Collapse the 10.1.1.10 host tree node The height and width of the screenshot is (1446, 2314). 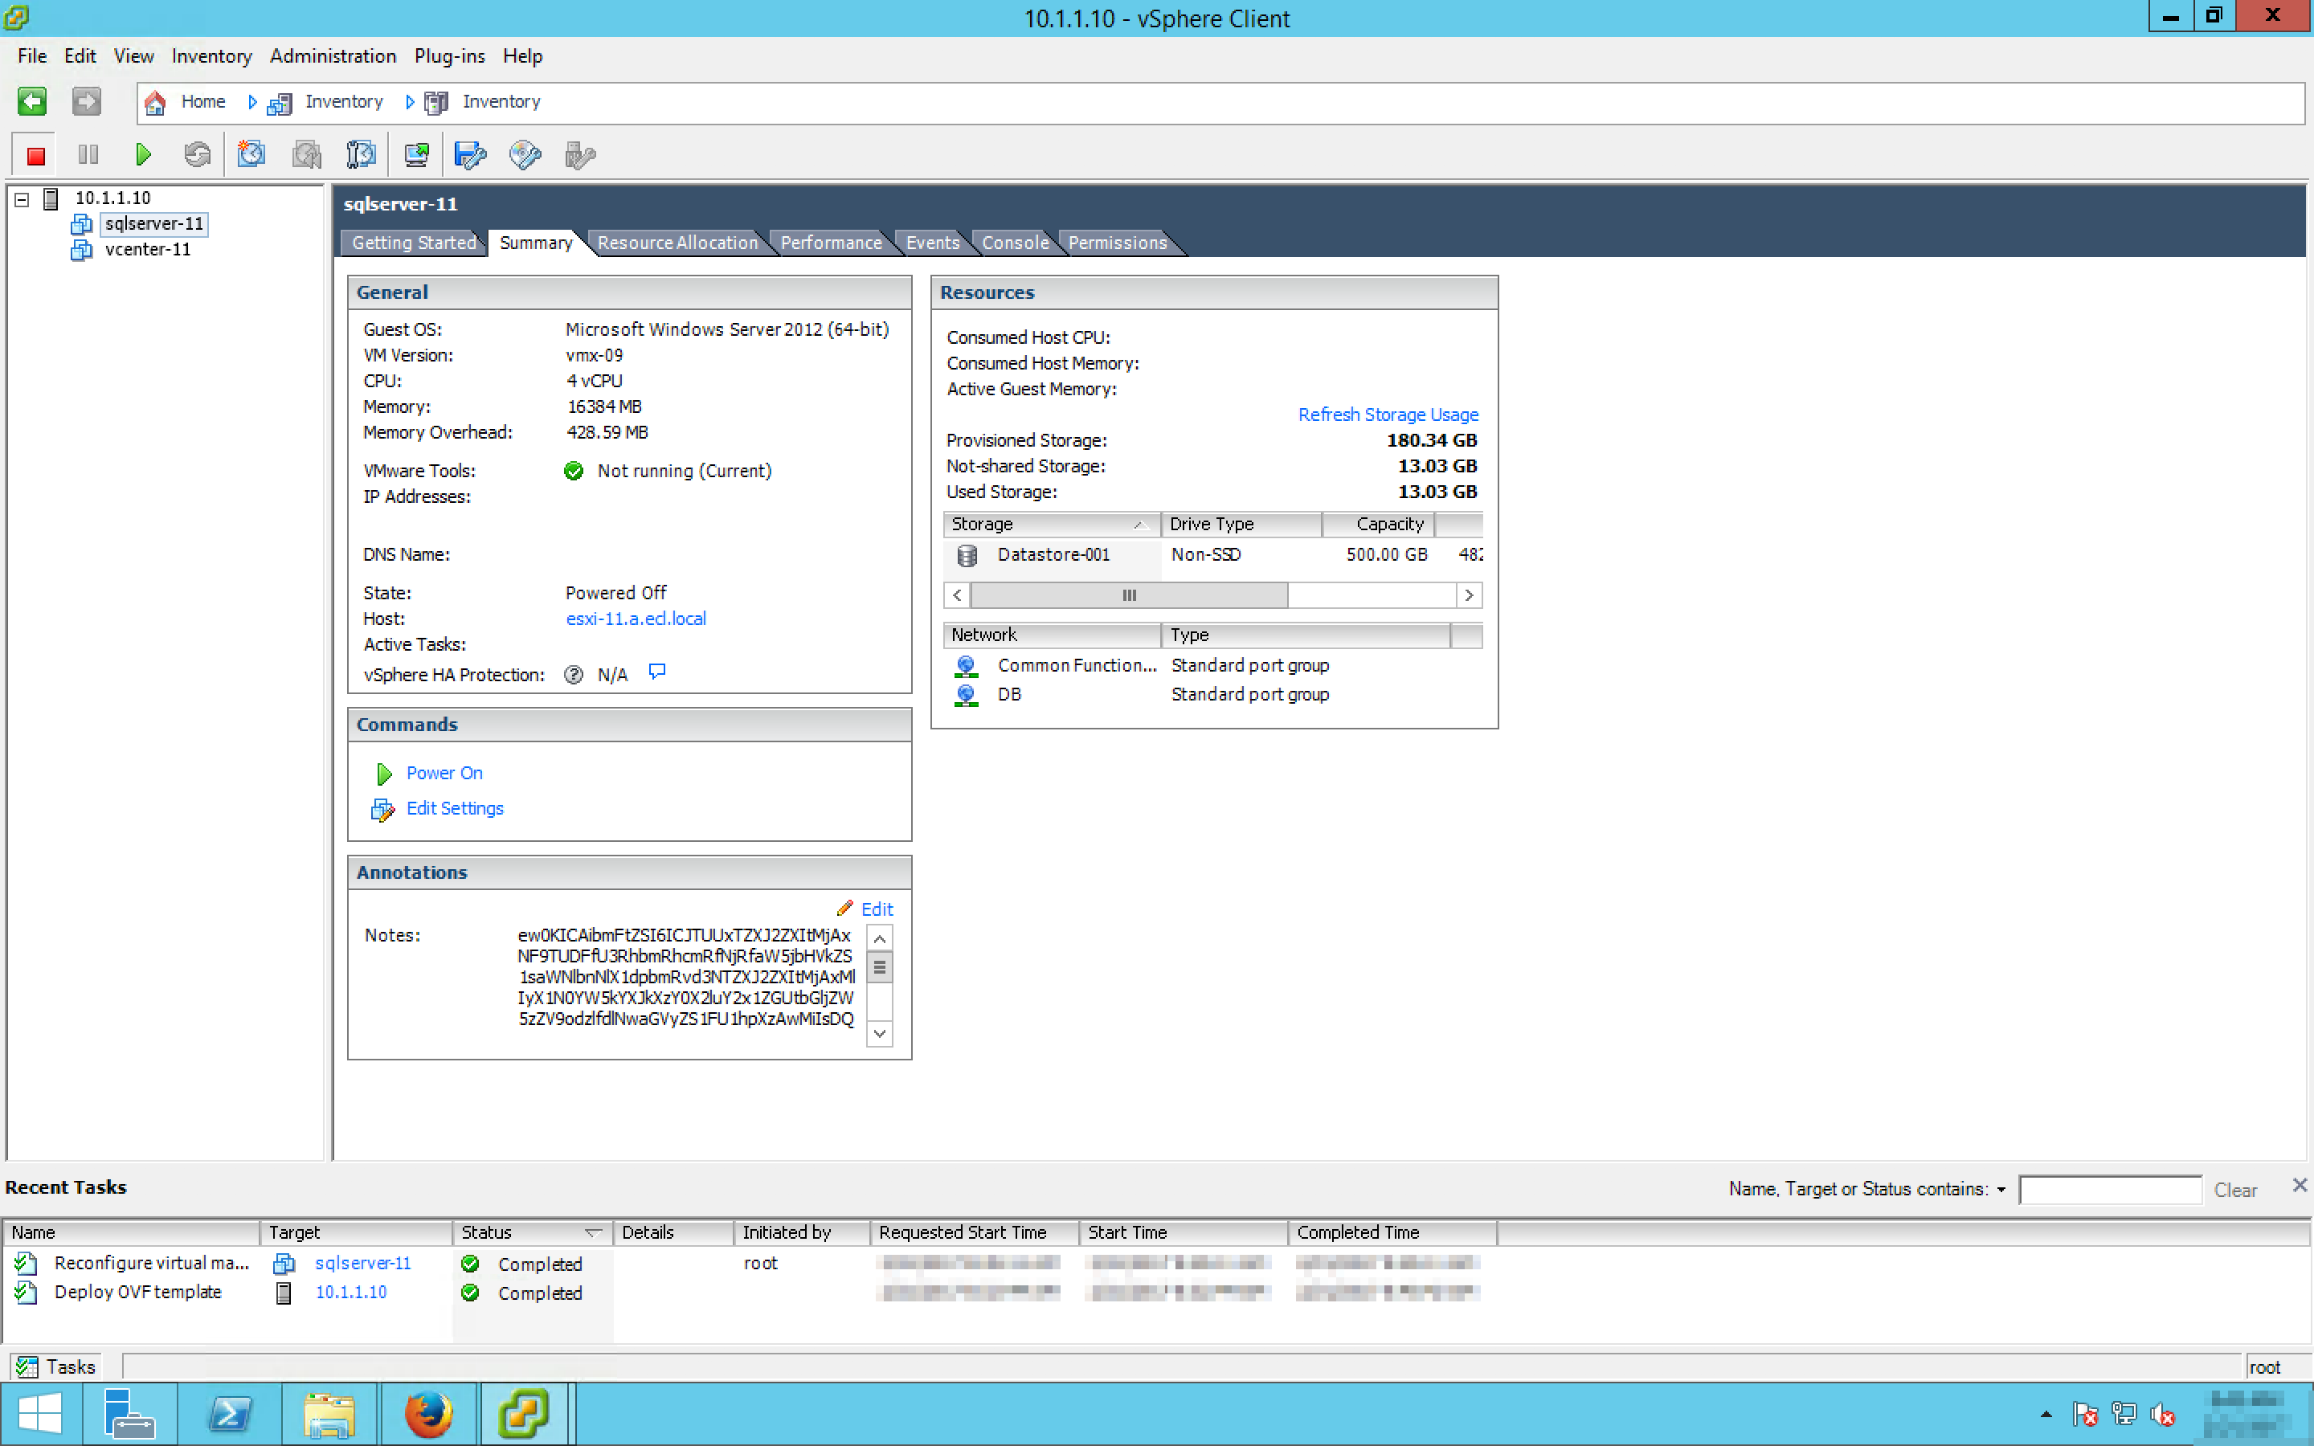click(x=22, y=199)
